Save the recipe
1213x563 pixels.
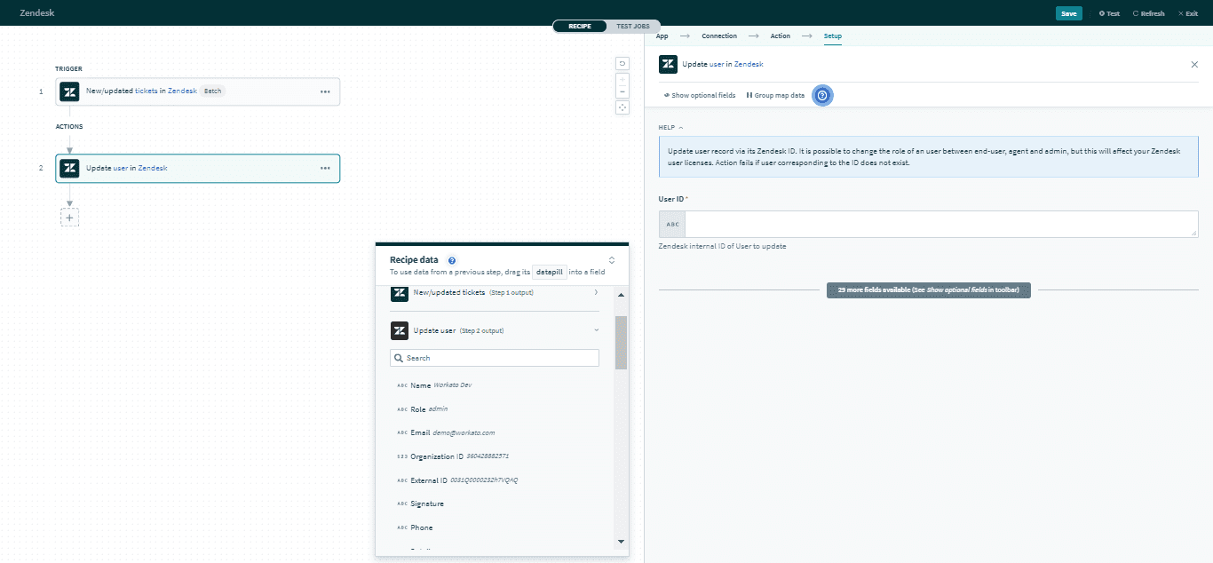pos(1069,12)
